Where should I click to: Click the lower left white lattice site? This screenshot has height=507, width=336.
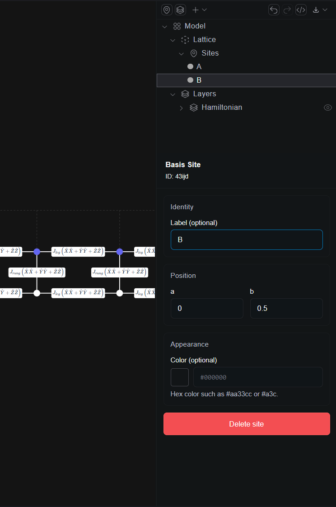(37, 293)
